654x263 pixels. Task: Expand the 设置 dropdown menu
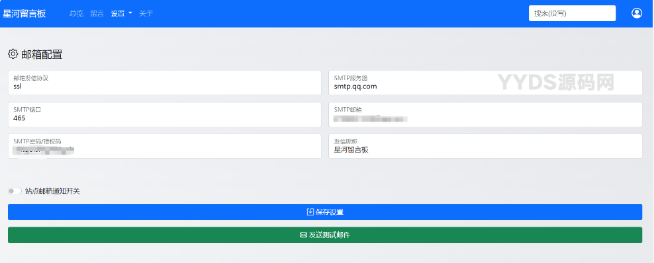[x=121, y=13]
